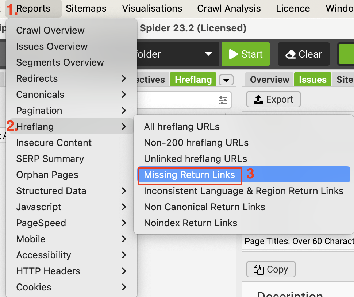The height and width of the screenshot is (297, 354).
Task: Click the Export upload icon
Action: [258, 99]
